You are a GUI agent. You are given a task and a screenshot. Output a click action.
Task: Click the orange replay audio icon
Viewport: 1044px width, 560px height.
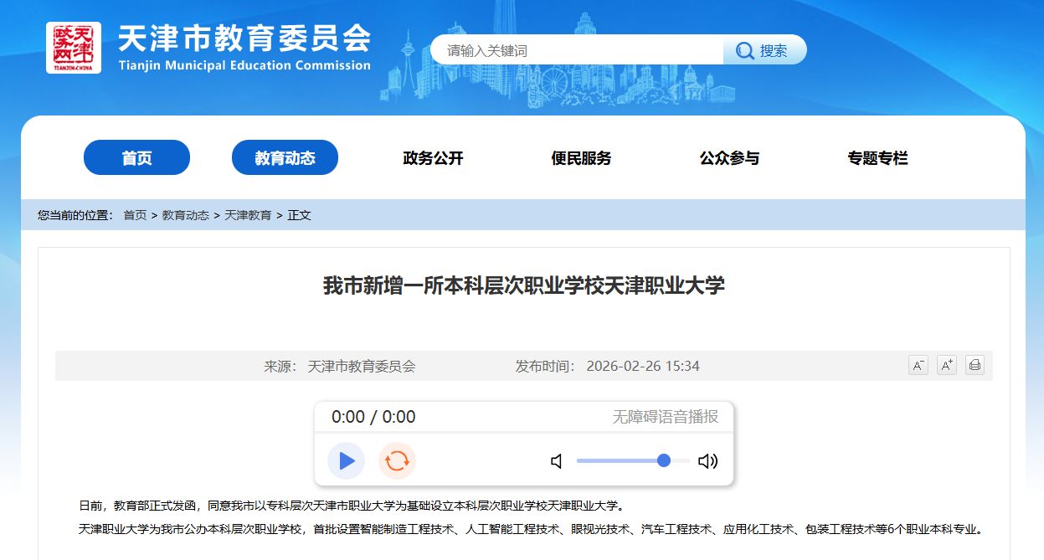[397, 460]
